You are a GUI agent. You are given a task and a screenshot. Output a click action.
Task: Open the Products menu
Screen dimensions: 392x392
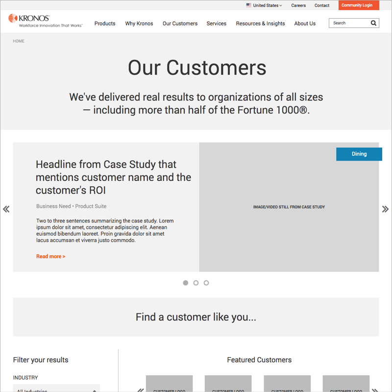point(105,24)
